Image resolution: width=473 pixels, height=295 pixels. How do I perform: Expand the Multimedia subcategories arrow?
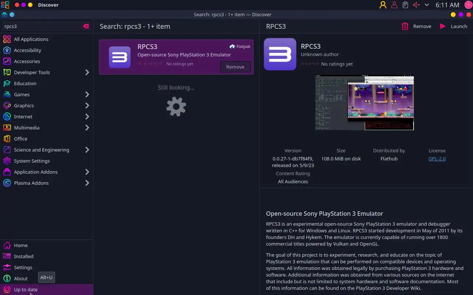[87, 128]
